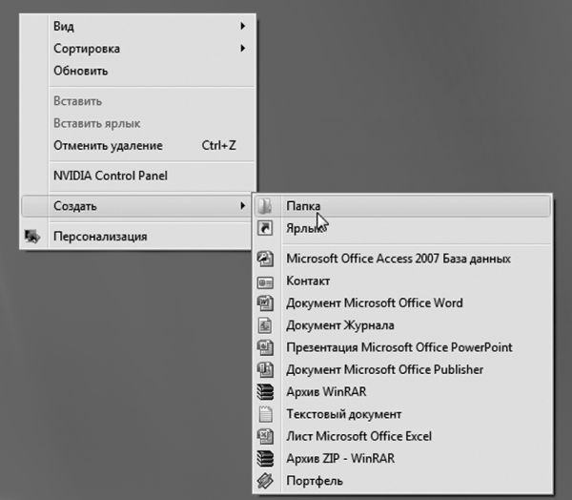This screenshot has width=572, height=500.
Task: Click the Персонализация icon
Action: click(x=32, y=237)
